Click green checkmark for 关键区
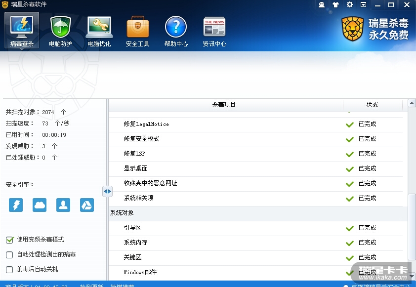416x287 pixels. click(x=350, y=258)
